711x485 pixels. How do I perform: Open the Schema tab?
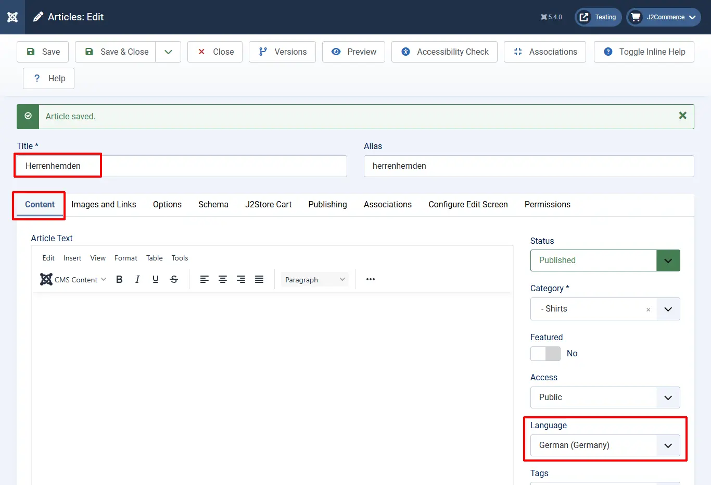tap(213, 205)
